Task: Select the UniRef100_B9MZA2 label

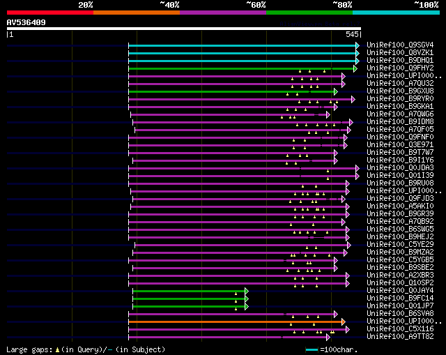Action: pyautogui.click(x=400, y=252)
